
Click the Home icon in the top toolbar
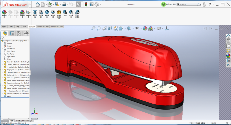coord(38,4)
